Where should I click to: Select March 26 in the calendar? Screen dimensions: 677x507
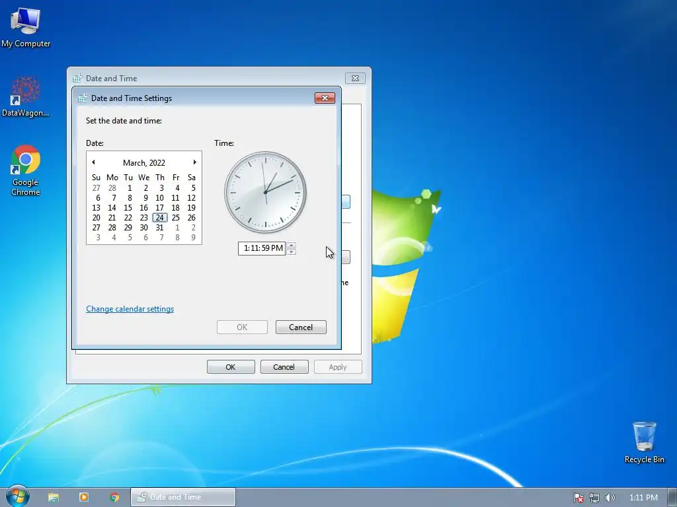pyautogui.click(x=191, y=217)
